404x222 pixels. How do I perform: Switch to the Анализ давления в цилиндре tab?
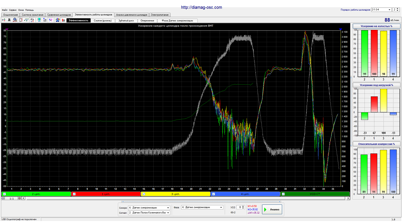pos(132,15)
